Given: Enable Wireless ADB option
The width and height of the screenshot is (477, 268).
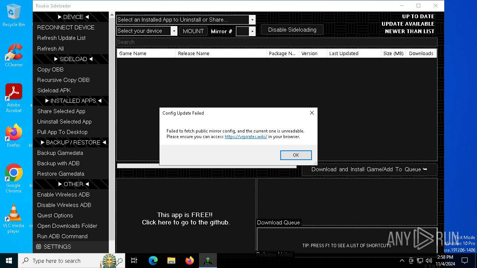Looking at the screenshot, I should (71, 195).
